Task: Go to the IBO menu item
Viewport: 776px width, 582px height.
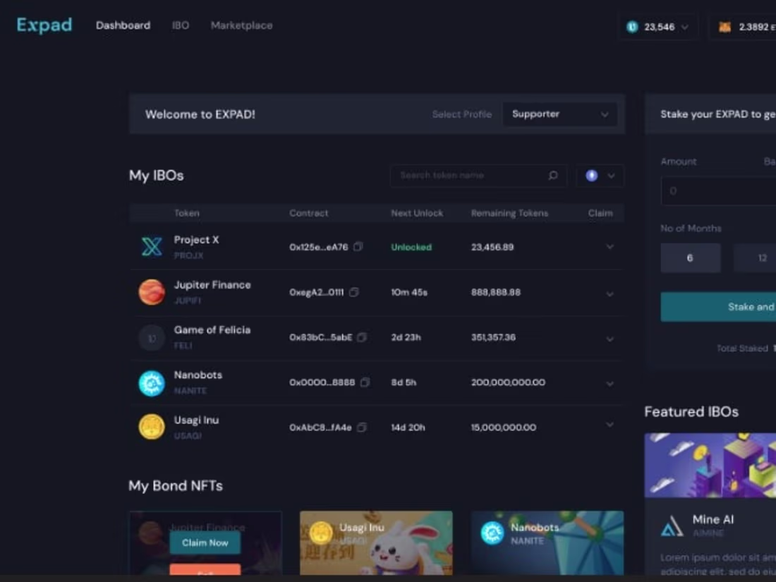Action: [180, 25]
